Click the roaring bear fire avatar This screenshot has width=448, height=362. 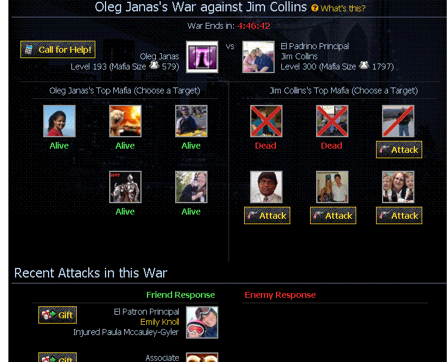point(125,121)
